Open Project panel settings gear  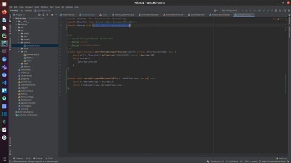tap(52, 15)
